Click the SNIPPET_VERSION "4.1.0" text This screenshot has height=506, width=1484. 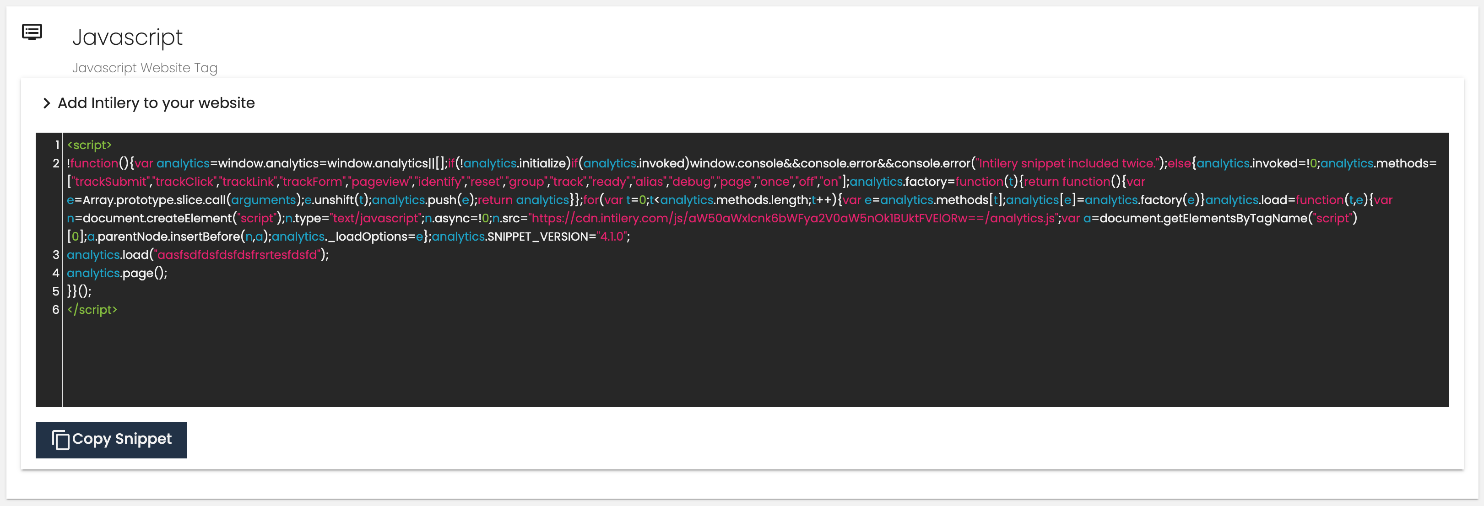pyautogui.click(x=612, y=237)
